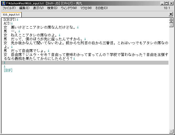
Task: Select the kkk_input.txt tab
Action: coord(11,15)
